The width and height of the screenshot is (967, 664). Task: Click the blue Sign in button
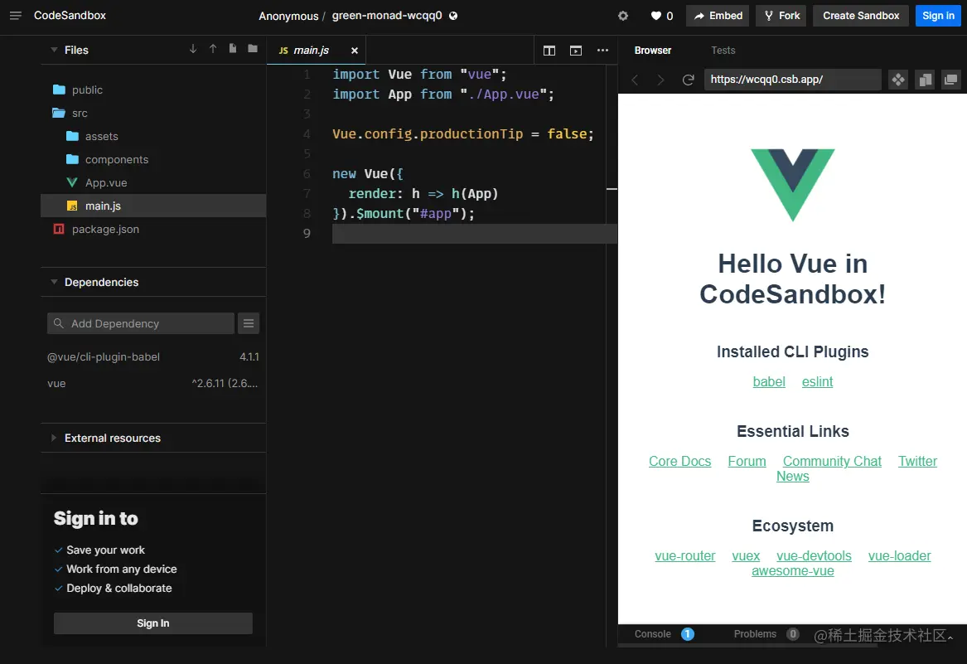tap(938, 16)
